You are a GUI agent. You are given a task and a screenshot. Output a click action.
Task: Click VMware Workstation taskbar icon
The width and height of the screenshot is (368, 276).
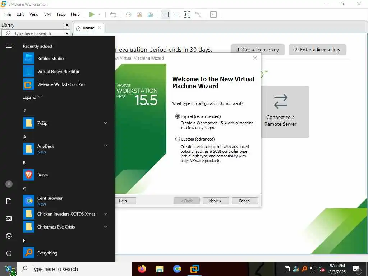tap(194, 269)
